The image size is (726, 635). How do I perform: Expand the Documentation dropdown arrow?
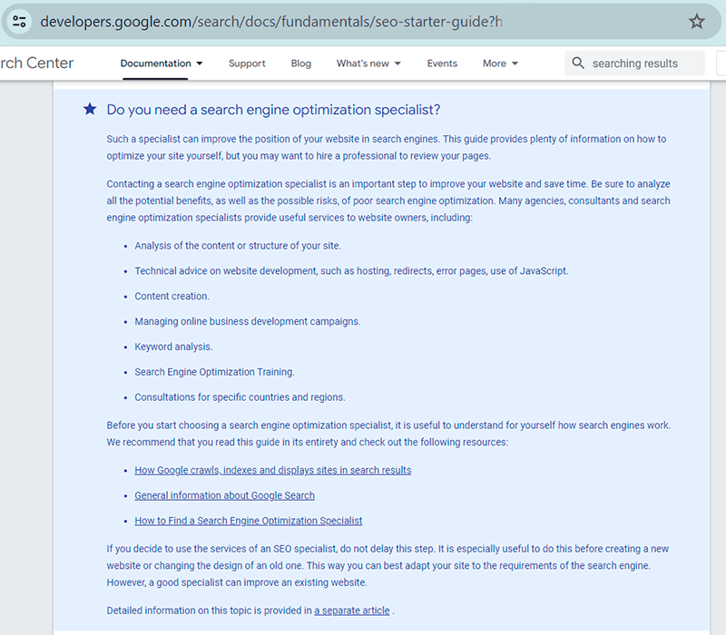click(200, 63)
